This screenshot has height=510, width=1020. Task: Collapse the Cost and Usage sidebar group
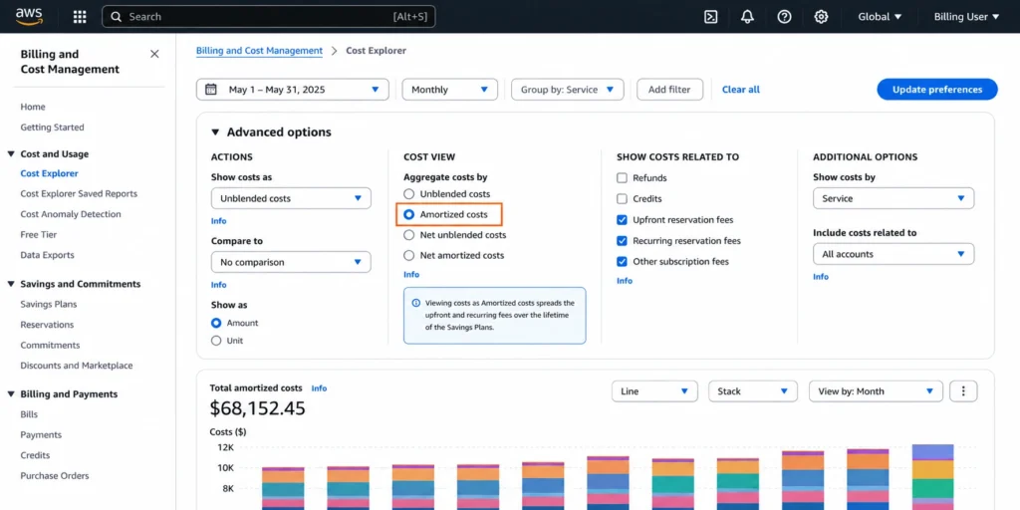point(10,154)
